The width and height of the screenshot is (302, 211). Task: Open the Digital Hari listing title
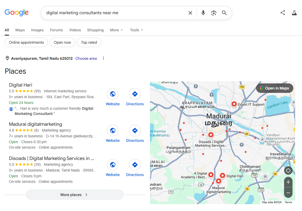21,85
